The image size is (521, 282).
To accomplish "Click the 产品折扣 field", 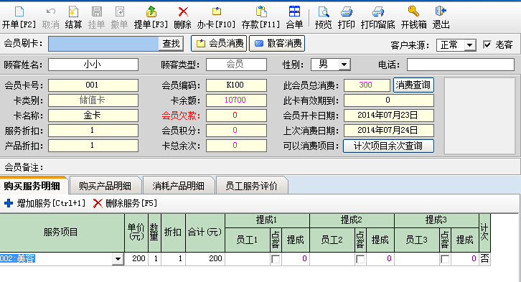I will (x=93, y=146).
